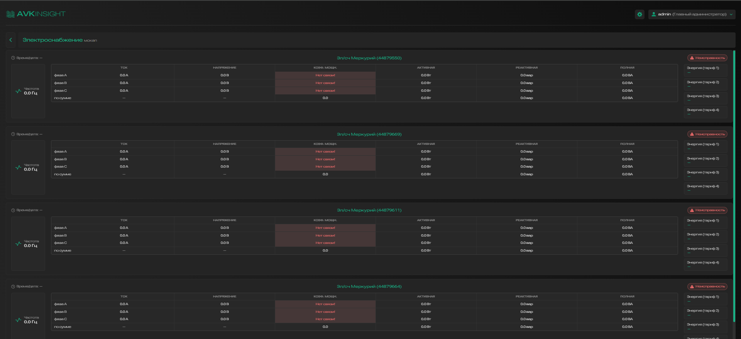The image size is (741, 339).
Task: Click НАПРЯЖЕНИЕ column header in meter 44879611 table
Action: [225, 220]
